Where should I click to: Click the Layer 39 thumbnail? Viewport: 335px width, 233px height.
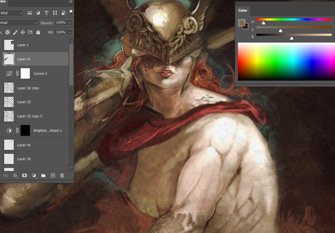click(9, 159)
